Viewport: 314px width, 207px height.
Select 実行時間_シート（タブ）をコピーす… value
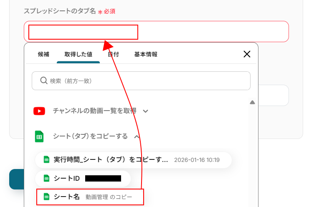[x=133, y=160]
